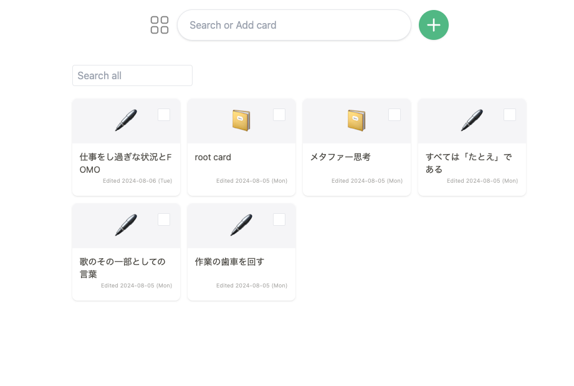This screenshot has height=386, width=574.
Task: Click the notebook icon on root card
Action: (241, 120)
